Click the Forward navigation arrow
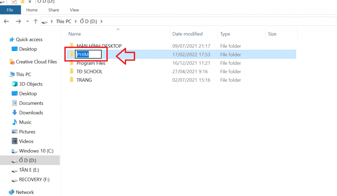337x196 pixels. 18,21
